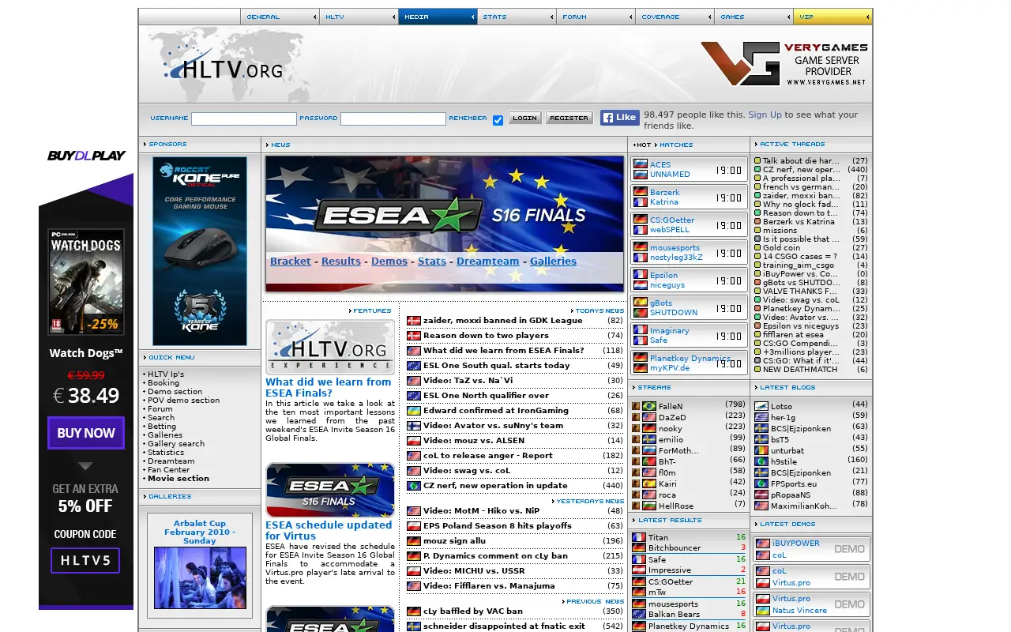Toggle the Remember login checkbox
Image resolution: width=1011 pixels, height=632 pixels.
(x=498, y=120)
